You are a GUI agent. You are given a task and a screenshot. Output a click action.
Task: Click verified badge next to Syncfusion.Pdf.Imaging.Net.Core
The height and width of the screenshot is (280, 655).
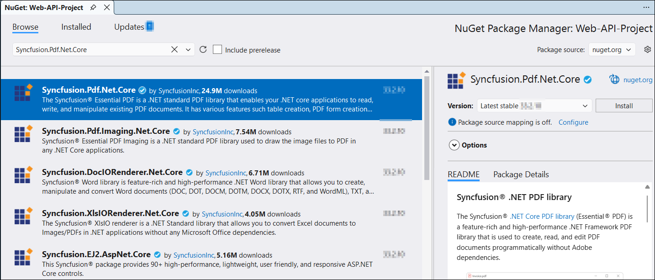point(176,132)
